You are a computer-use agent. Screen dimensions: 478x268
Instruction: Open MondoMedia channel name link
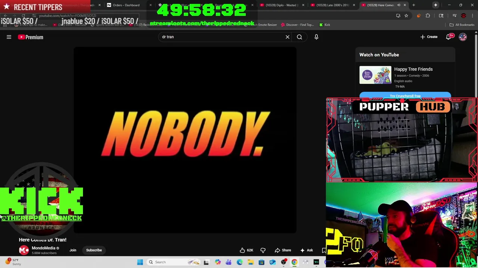click(43, 248)
